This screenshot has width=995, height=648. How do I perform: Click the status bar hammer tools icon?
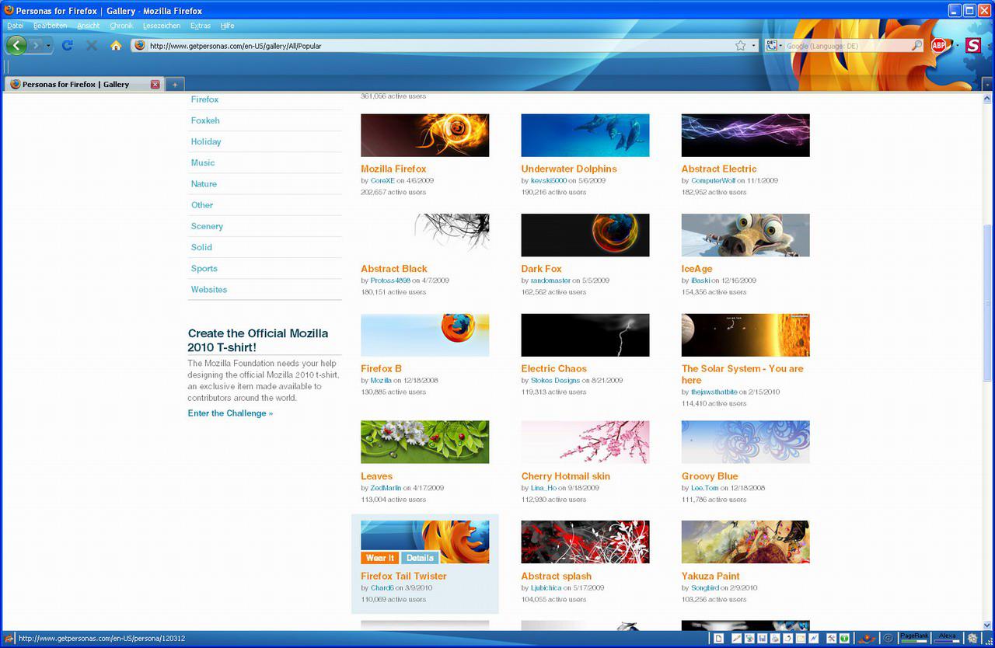832,639
